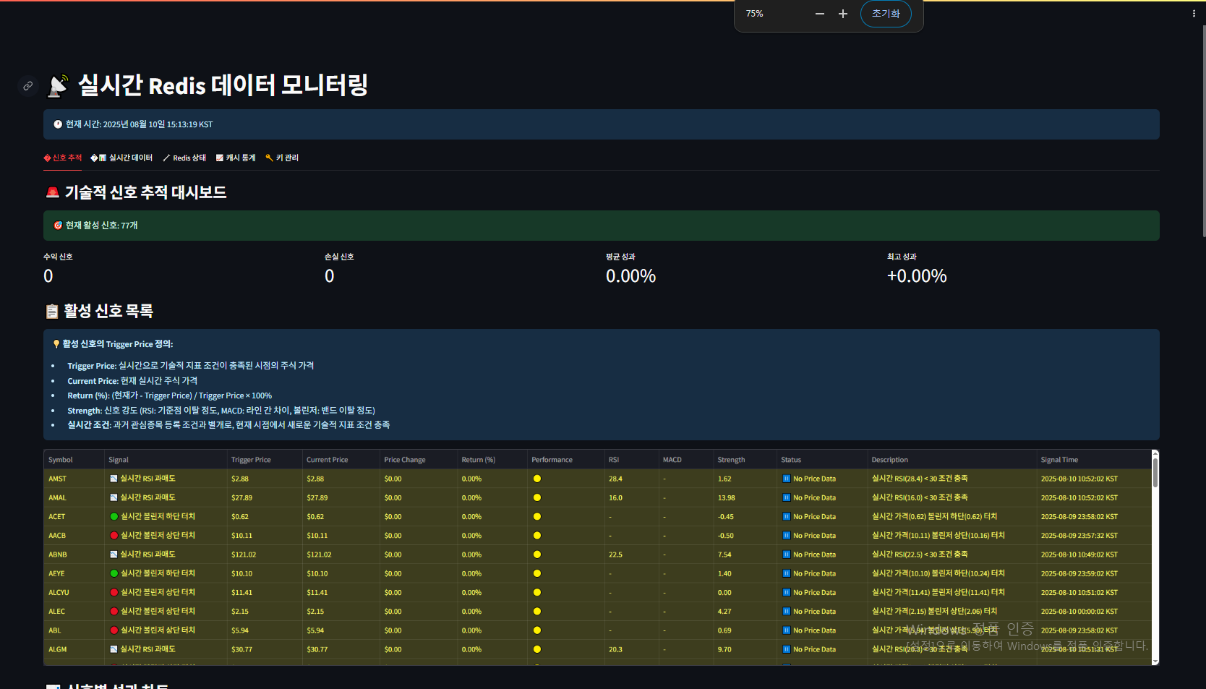1206x689 pixels.
Task: Open the Redis 상태 tab
Action: (x=184, y=158)
